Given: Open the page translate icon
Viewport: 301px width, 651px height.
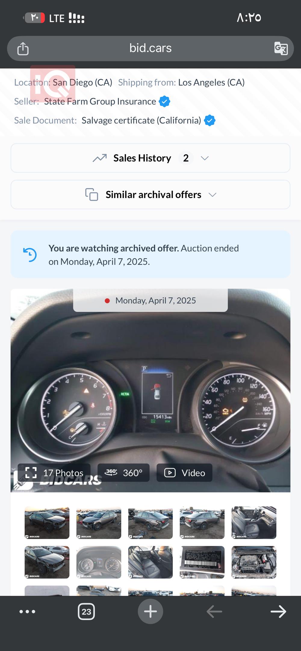Looking at the screenshot, I should click(281, 48).
